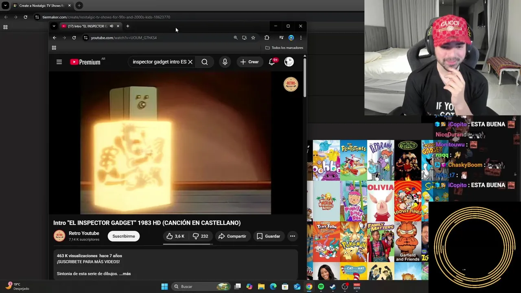
Task: Select the Looney Tunes thumbnail
Action: pyautogui.click(x=407, y=201)
